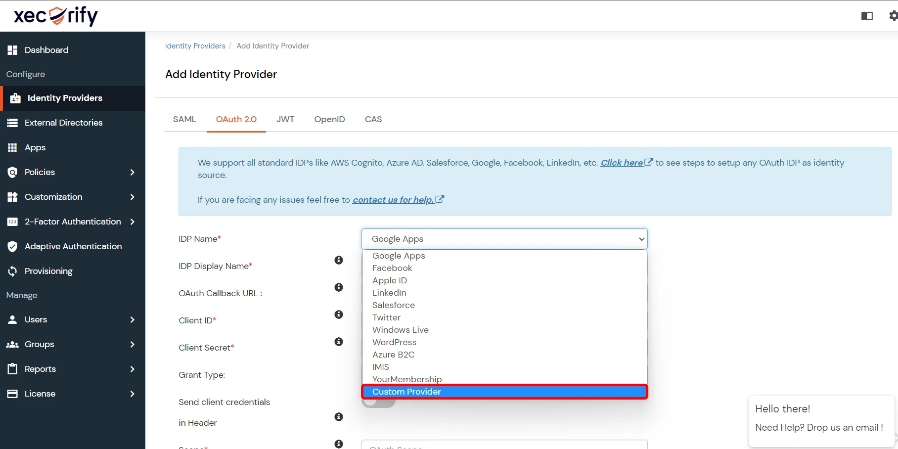The width and height of the screenshot is (898, 449).
Task: Select Windows Live option in dropdown
Action: pos(504,330)
